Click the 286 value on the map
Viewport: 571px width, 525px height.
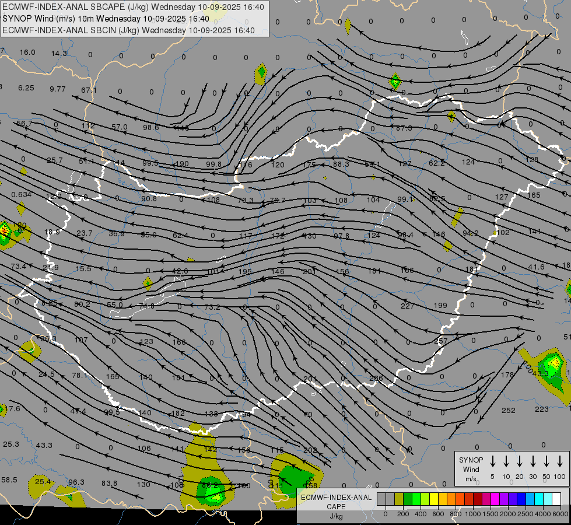[376, 378]
